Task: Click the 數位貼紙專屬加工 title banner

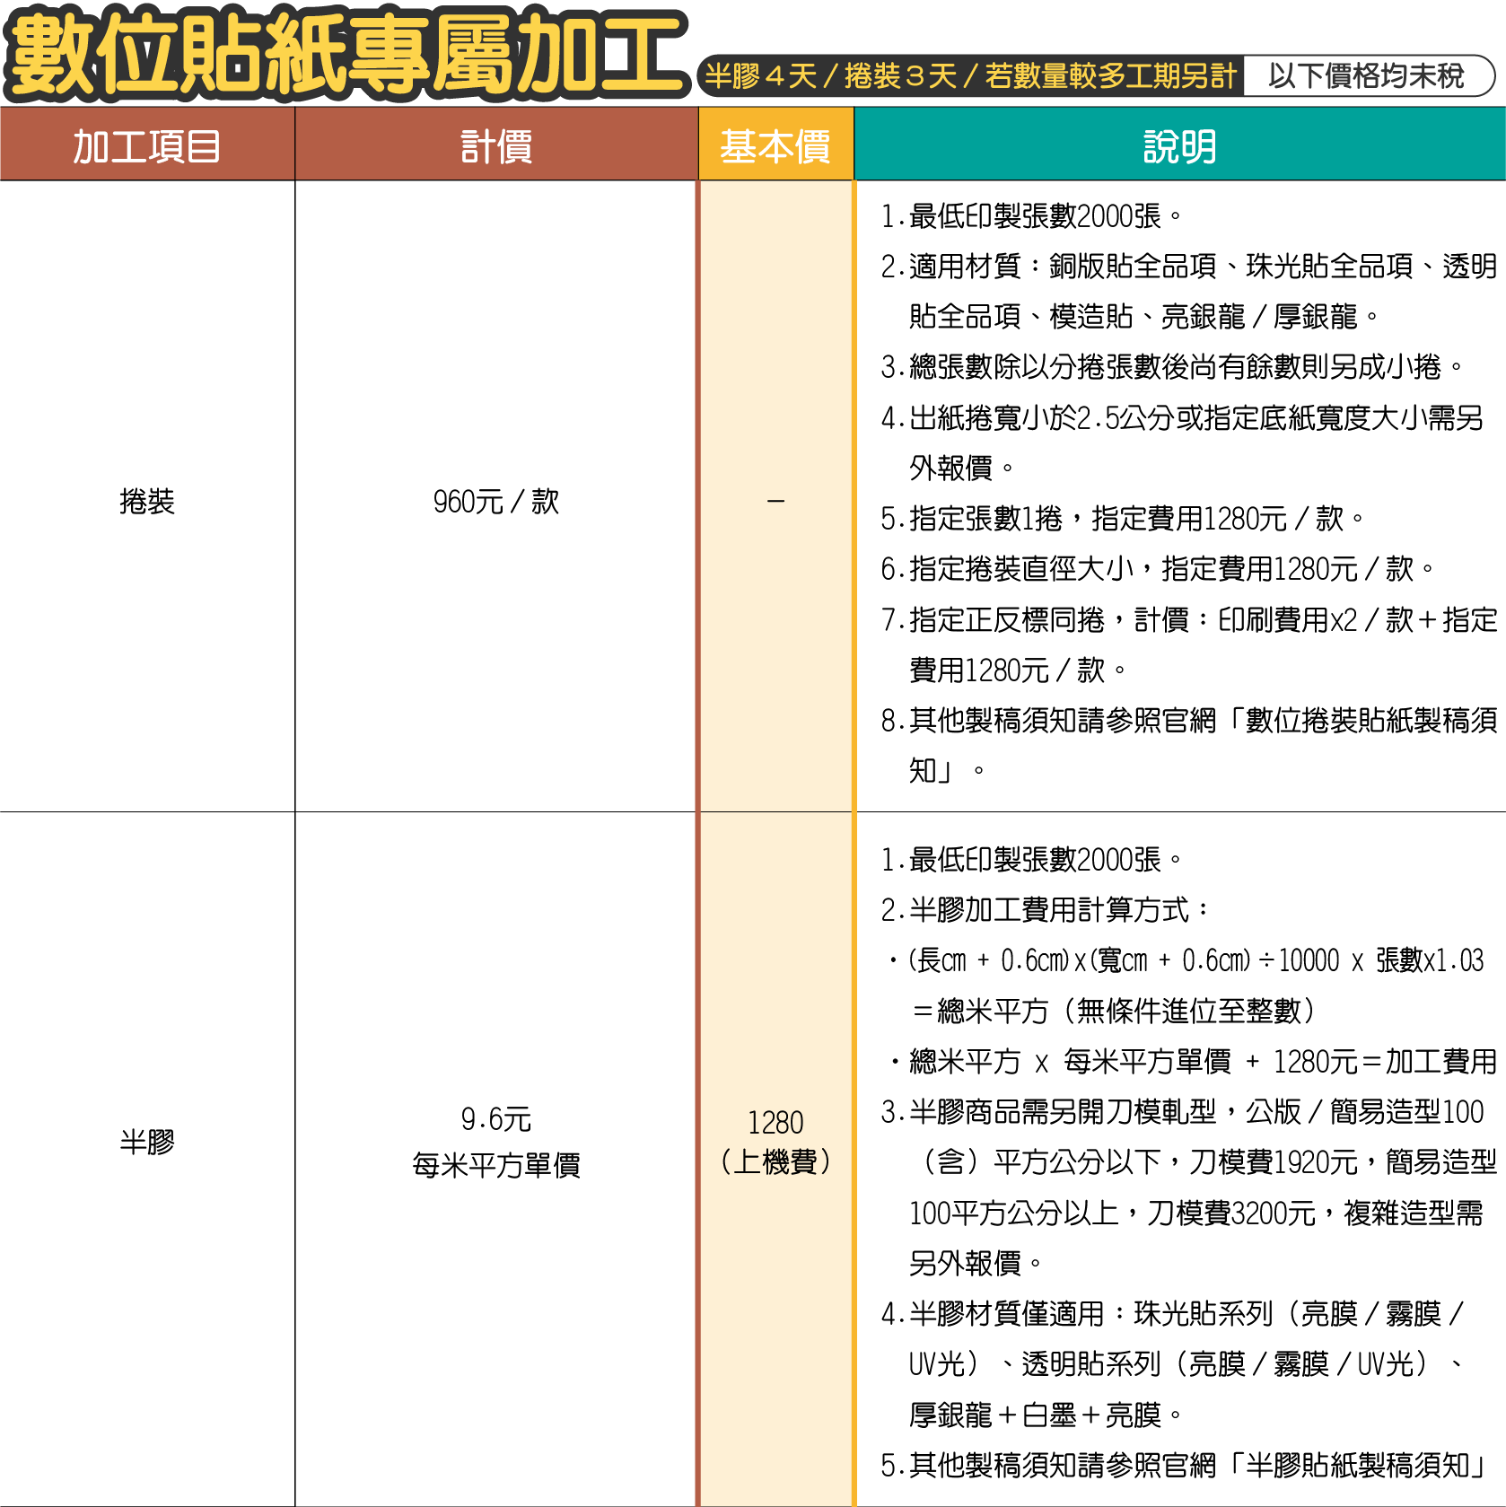Action: click(346, 54)
